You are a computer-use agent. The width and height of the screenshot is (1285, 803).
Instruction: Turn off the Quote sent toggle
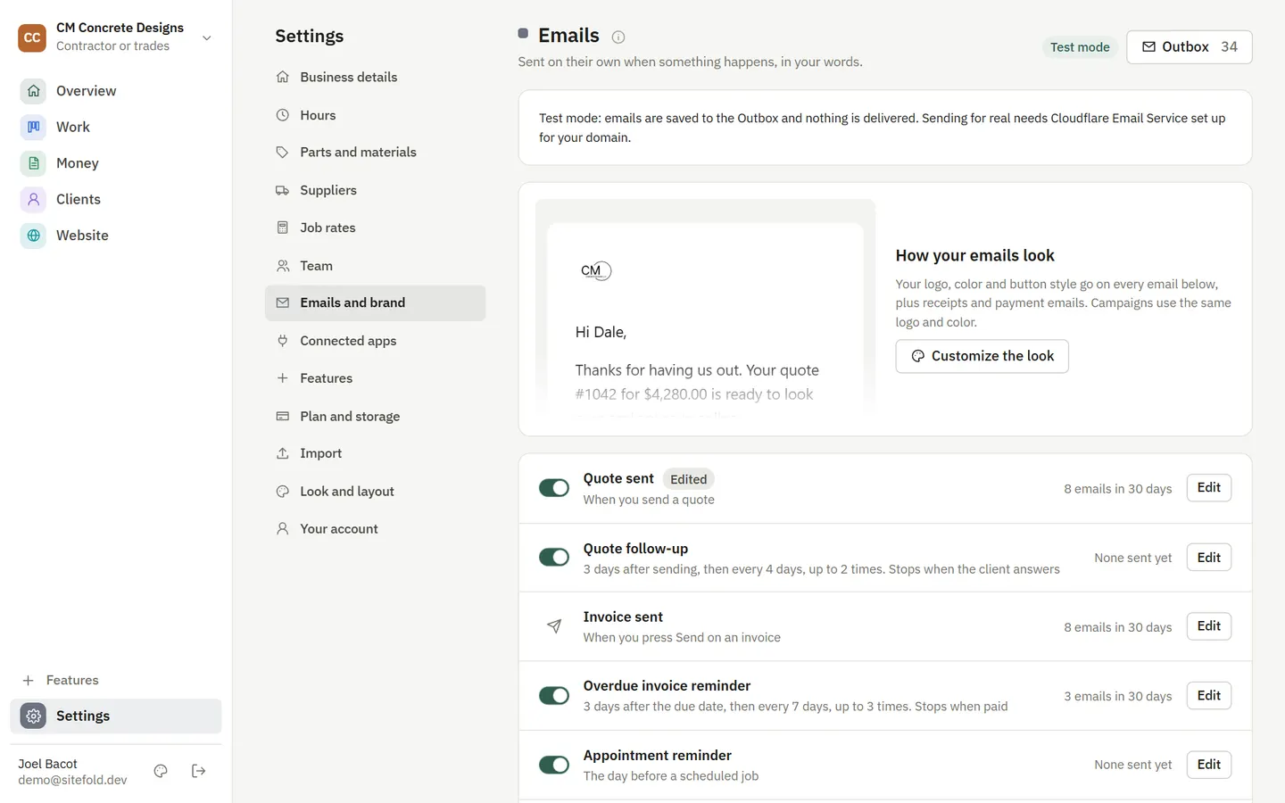[554, 488]
